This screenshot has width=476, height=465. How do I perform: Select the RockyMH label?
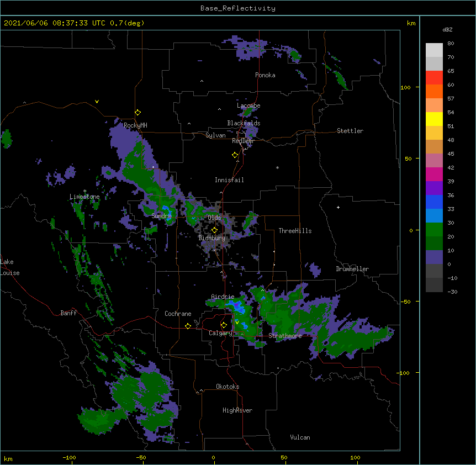click(135, 125)
